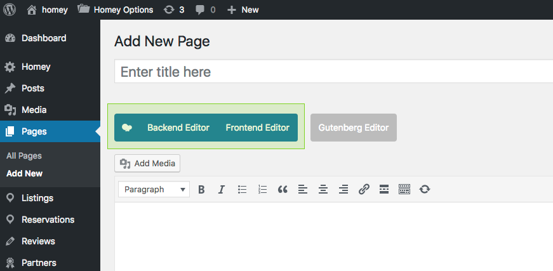Click the WordPress logo in admin bar
Image resolution: width=553 pixels, height=271 pixels.
(10, 10)
